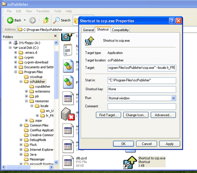197x173 pixels.
Task: Select the Shortcut tab
Action: click(x=103, y=29)
